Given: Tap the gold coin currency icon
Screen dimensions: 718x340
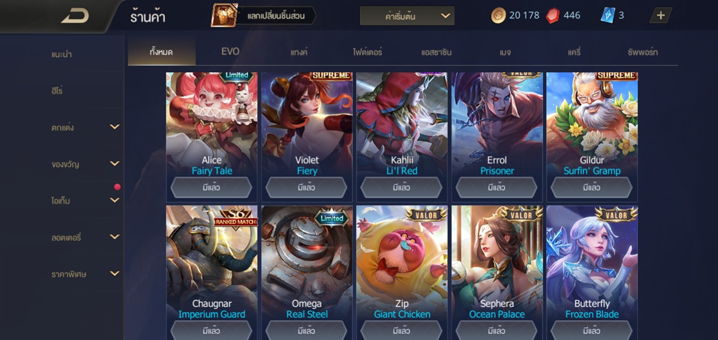Looking at the screenshot, I should [498, 15].
